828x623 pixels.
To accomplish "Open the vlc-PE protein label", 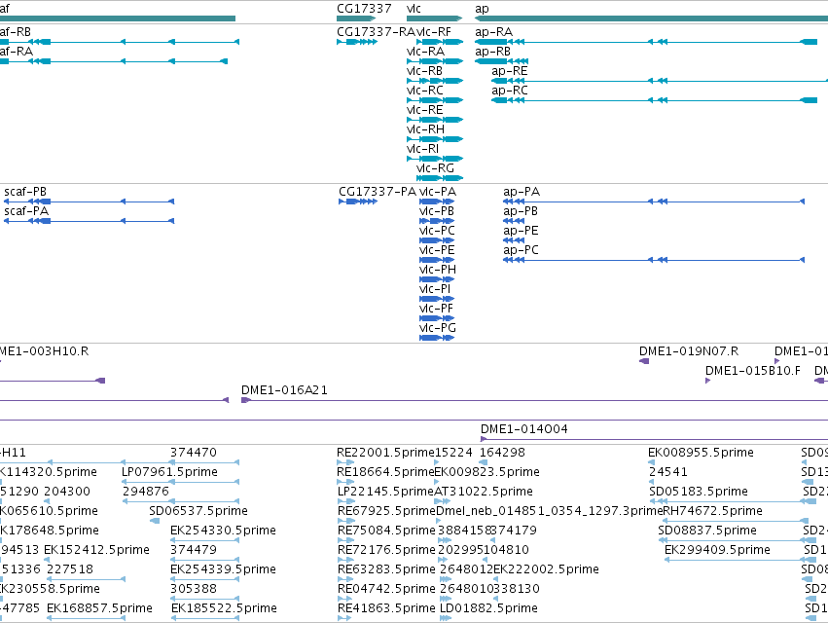I will 436,250.
